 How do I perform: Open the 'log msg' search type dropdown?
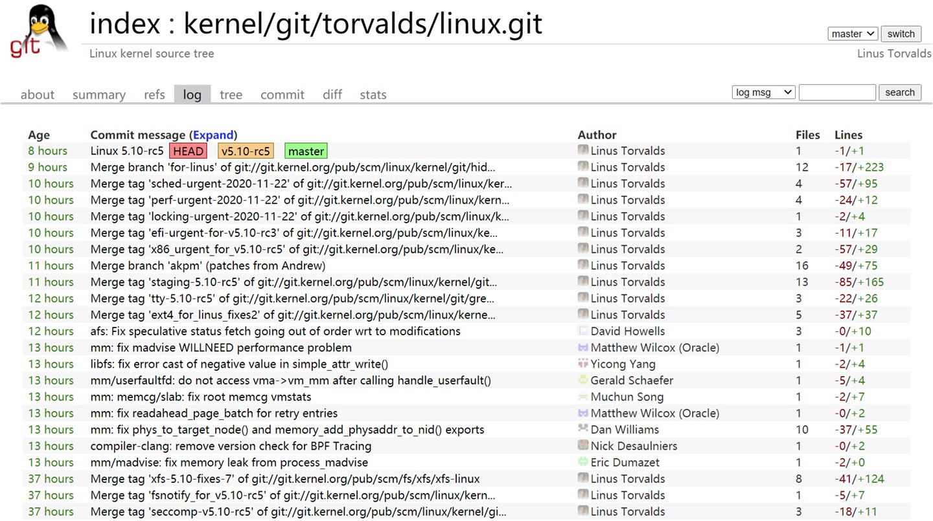coord(763,92)
